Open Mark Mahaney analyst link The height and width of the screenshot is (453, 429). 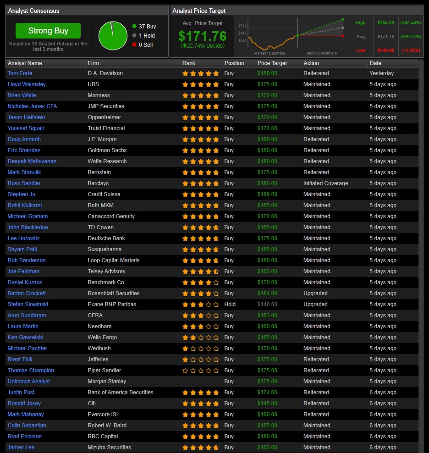[26, 414]
